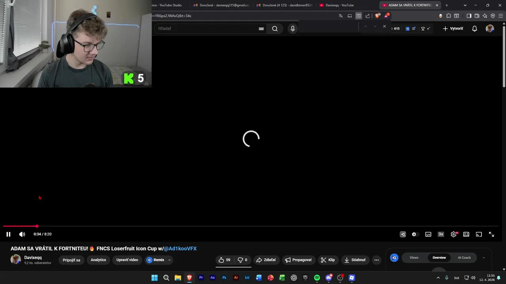Toggle subtitles in the player
Image resolution: width=506 pixels, height=284 pixels.
(428, 234)
